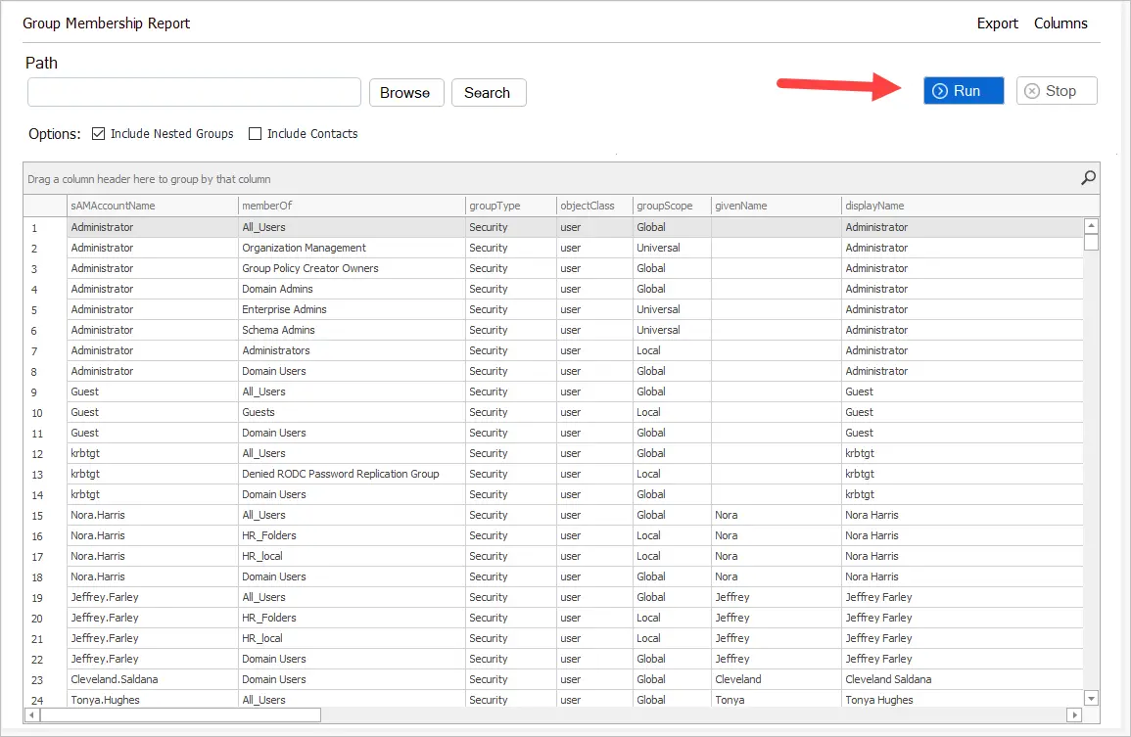Select All_Users cell in row 1

352,227
